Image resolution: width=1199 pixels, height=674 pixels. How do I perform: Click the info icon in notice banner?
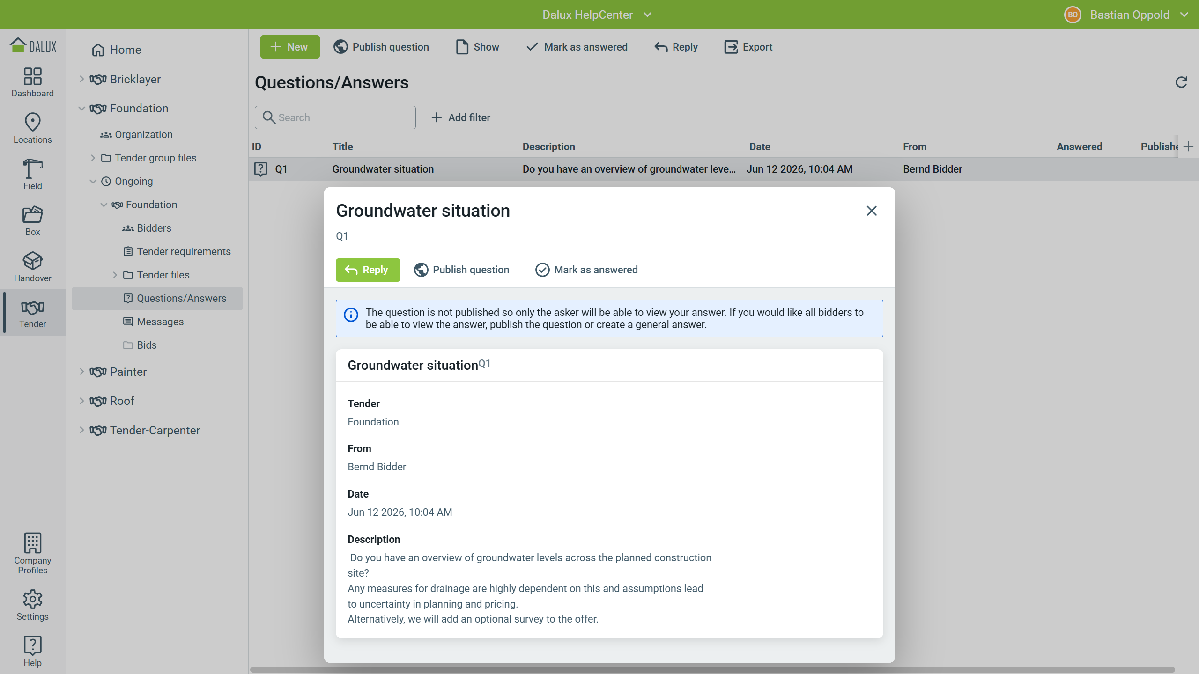pyautogui.click(x=351, y=315)
